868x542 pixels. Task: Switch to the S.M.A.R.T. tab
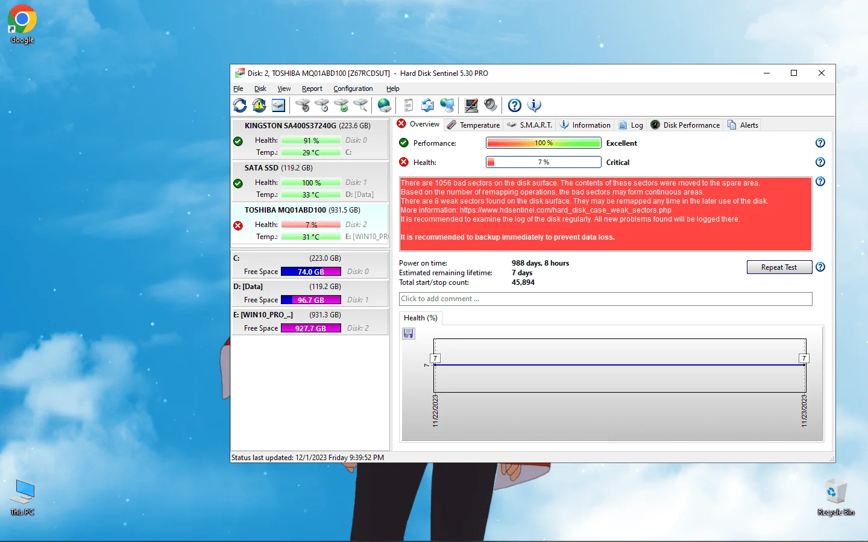[529, 125]
